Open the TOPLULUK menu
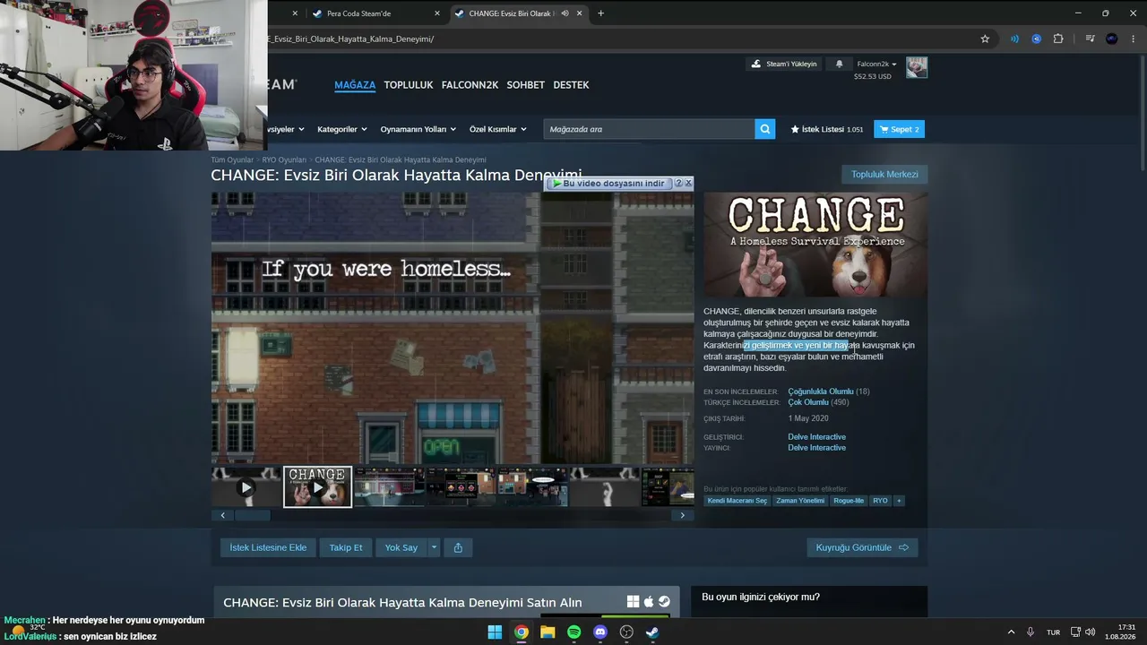This screenshot has width=1147, height=645. 409,85
